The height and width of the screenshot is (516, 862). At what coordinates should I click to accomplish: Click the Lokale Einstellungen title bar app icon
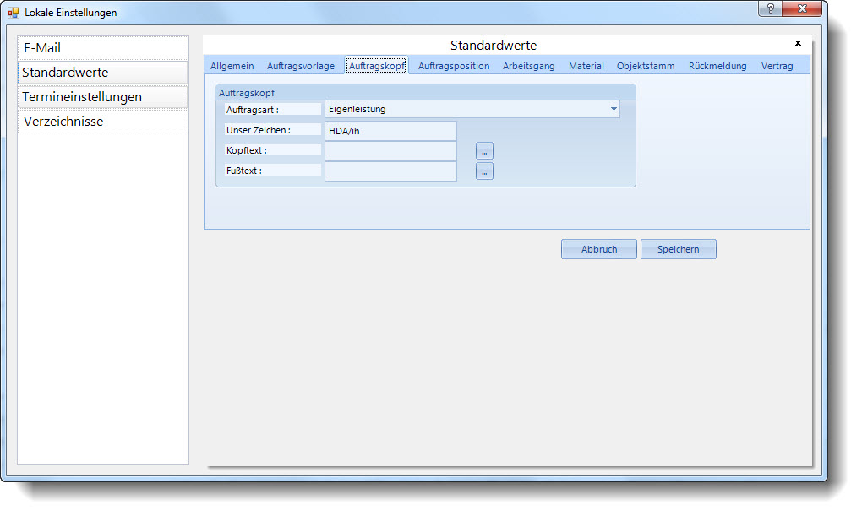pyautogui.click(x=14, y=12)
